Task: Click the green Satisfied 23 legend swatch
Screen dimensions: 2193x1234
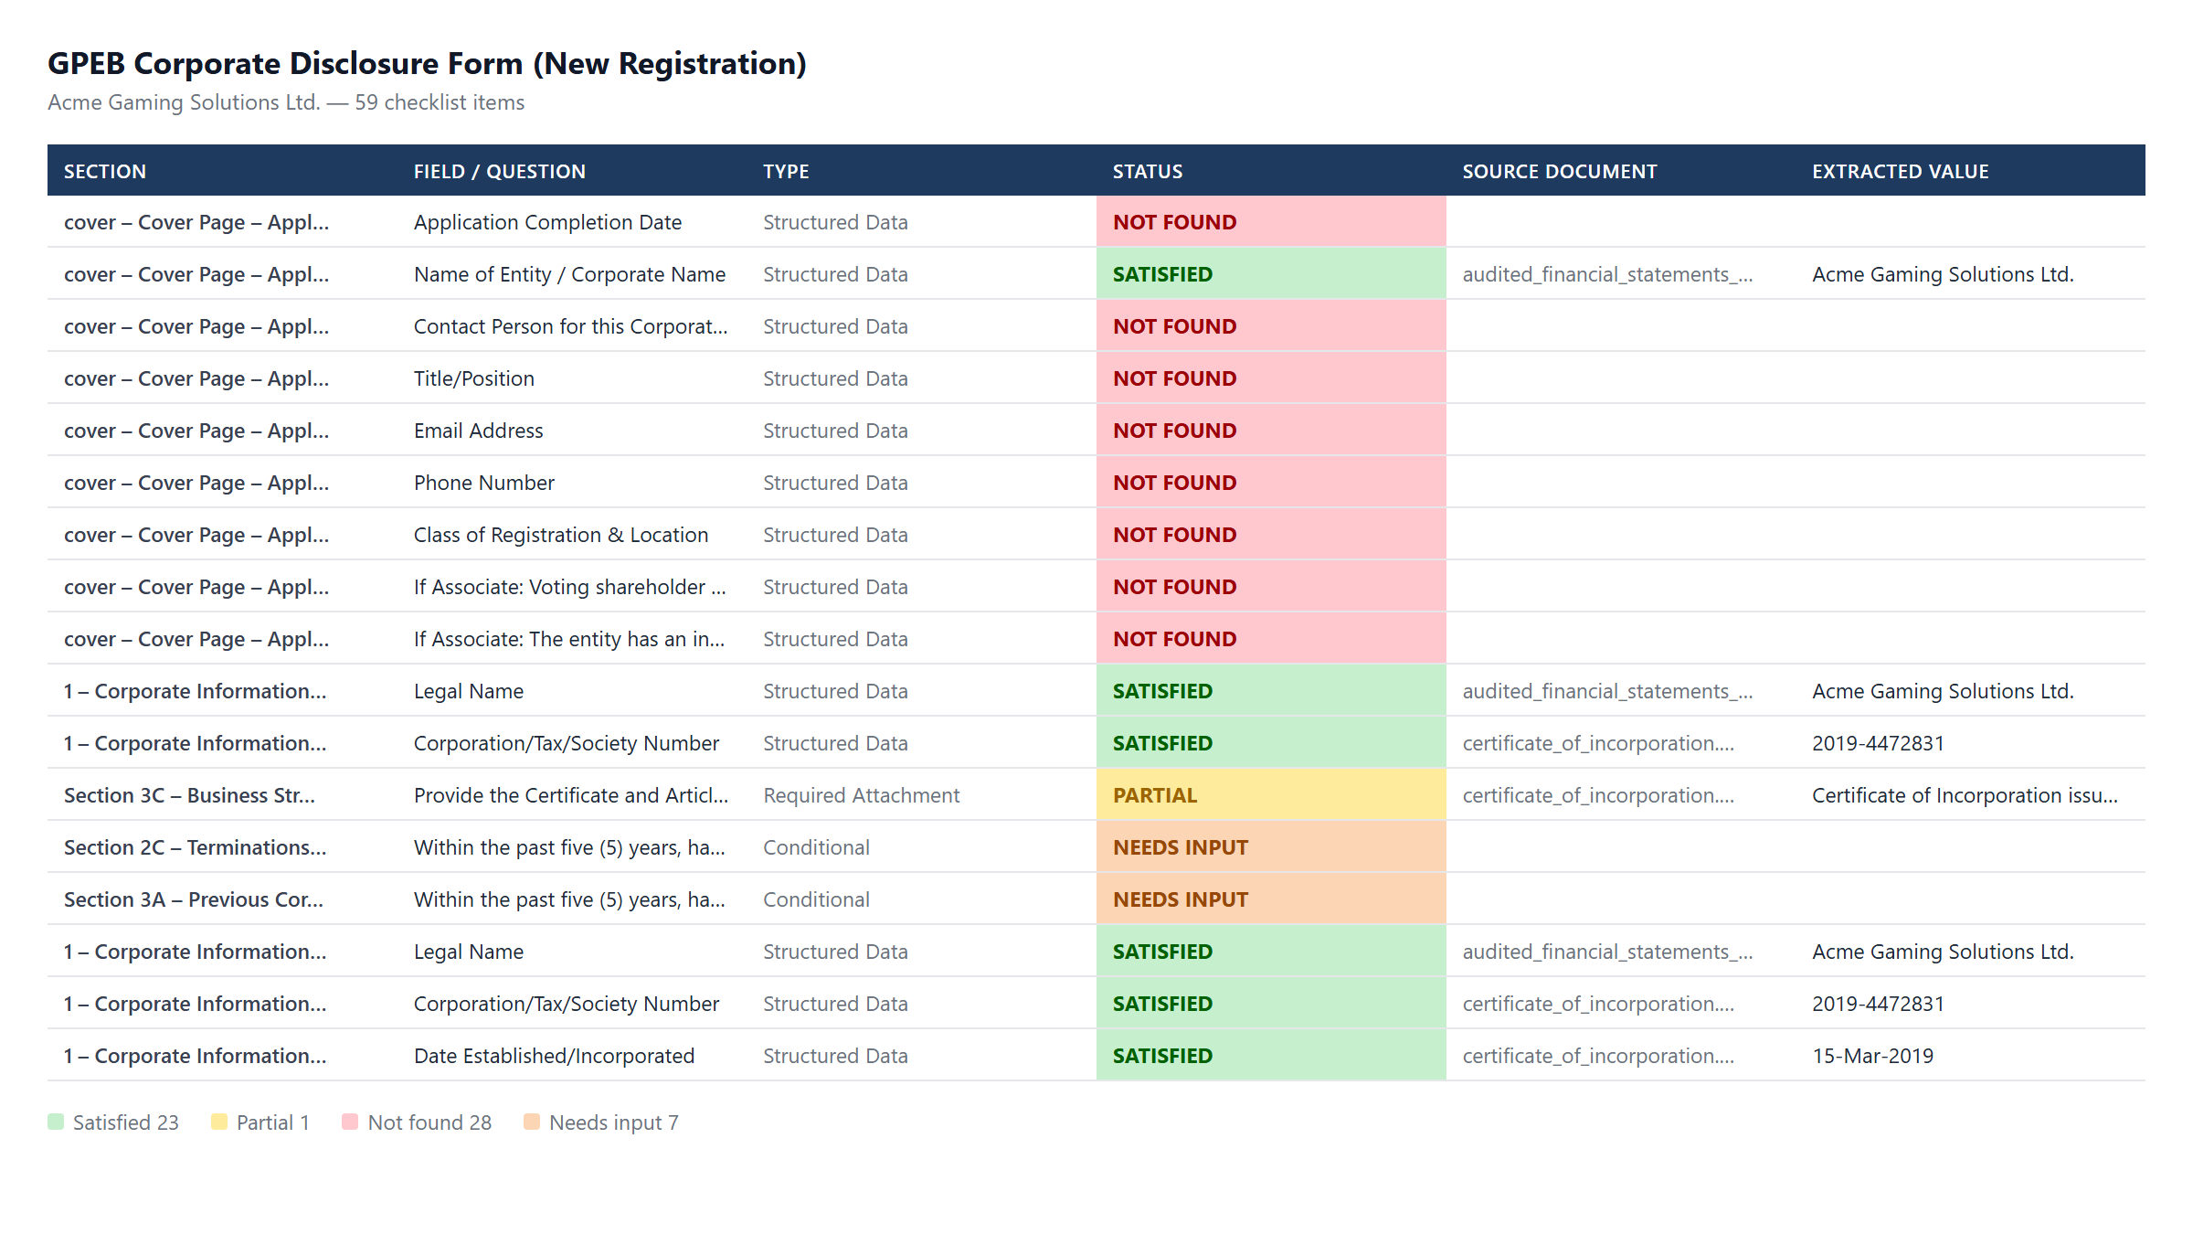Action: [56, 1122]
